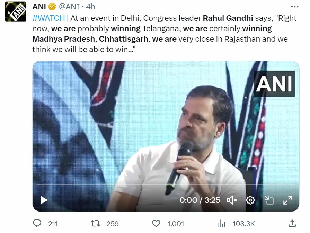The image size is (310, 233).
Task: Unmute the video sound
Action: (232, 200)
